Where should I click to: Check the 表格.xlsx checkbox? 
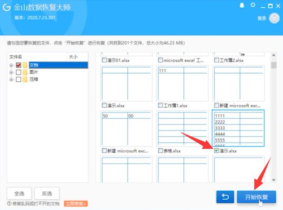point(160,151)
